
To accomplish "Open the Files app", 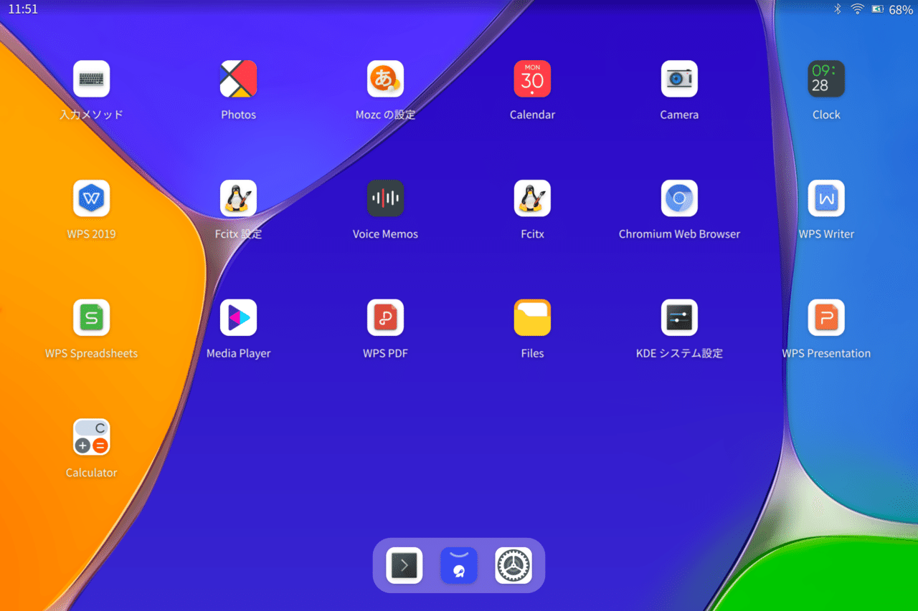I will [x=532, y=317].
